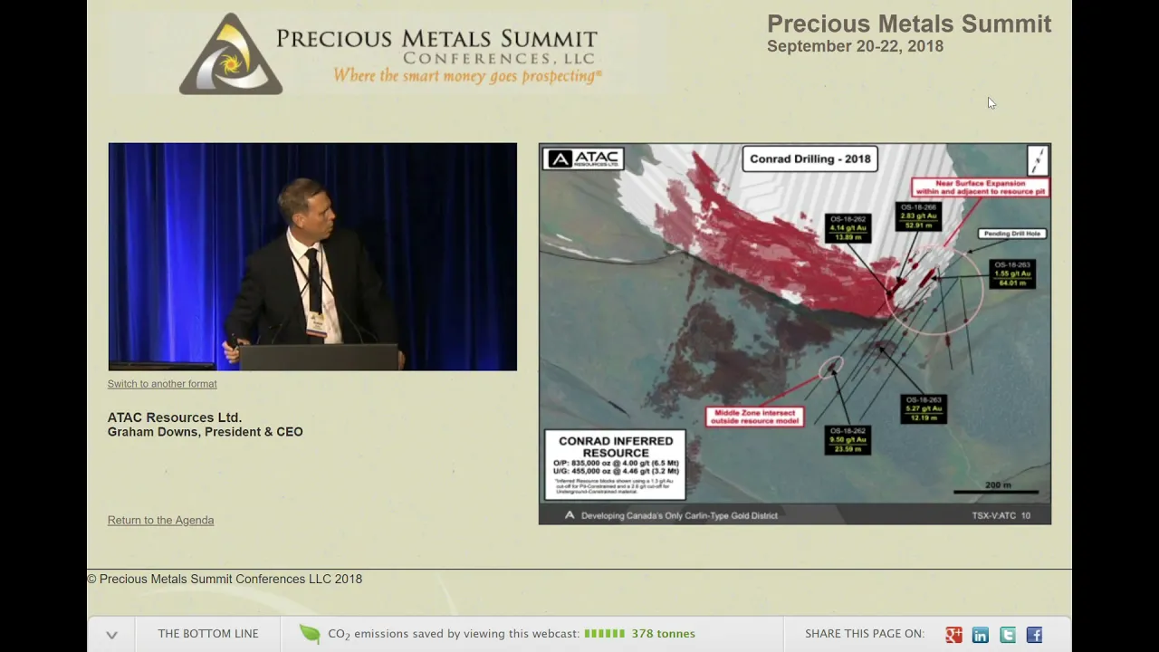Viewport: 1159px width, 652px height.
Task: Click the green leaf CO2 icon
Action: click(x=310, y=634)
